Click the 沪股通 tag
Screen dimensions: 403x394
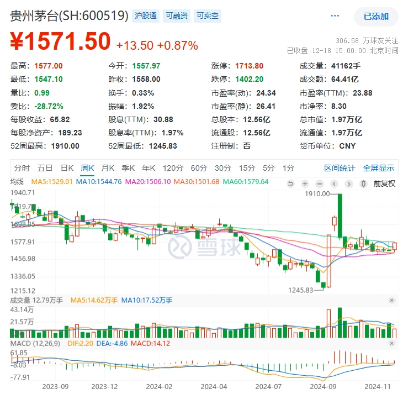pyautogui.click(x=146, y=16)
